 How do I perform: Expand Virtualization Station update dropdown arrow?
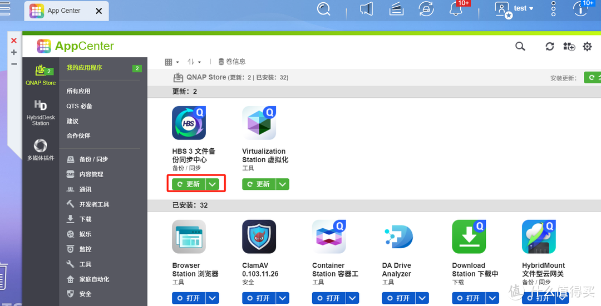point(283,184)
